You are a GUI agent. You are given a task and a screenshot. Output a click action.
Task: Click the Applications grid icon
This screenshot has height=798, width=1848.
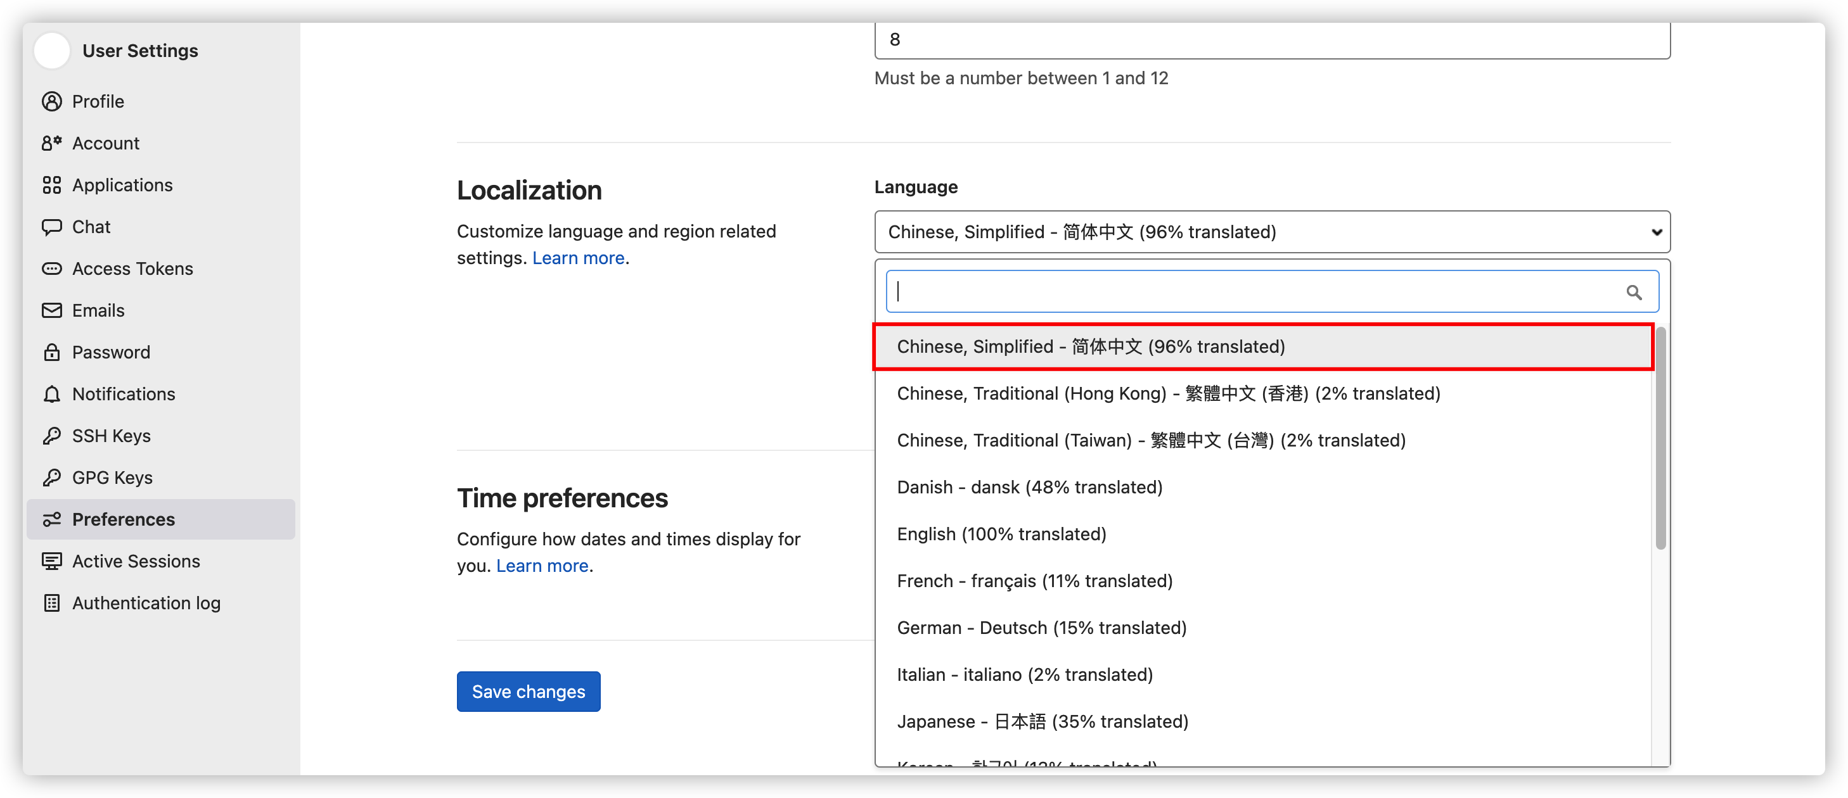(52, 185)
